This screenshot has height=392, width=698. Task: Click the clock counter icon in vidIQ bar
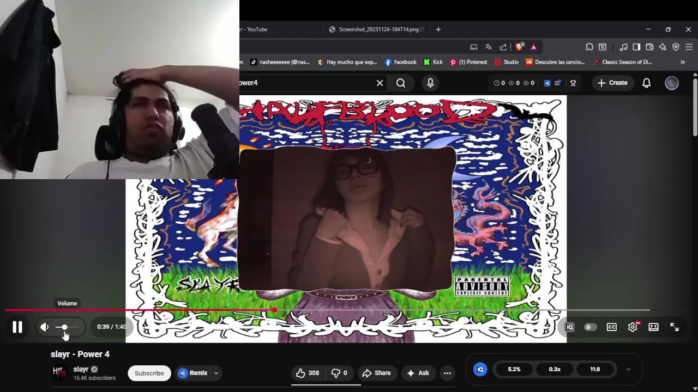(497, 83)
